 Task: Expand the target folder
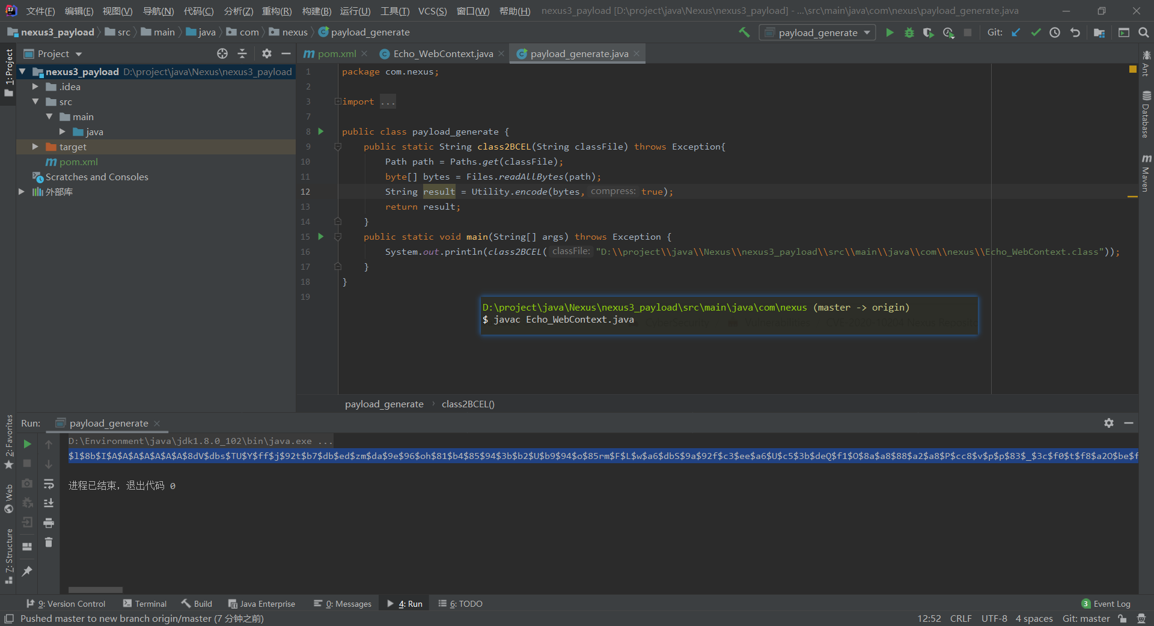35,147
